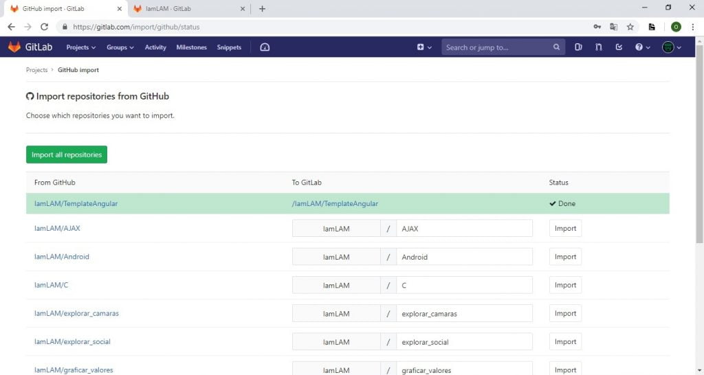704x375 pixels.
Task: Click the Projects breadcrumb link
Action: click(x=37, y=70)
